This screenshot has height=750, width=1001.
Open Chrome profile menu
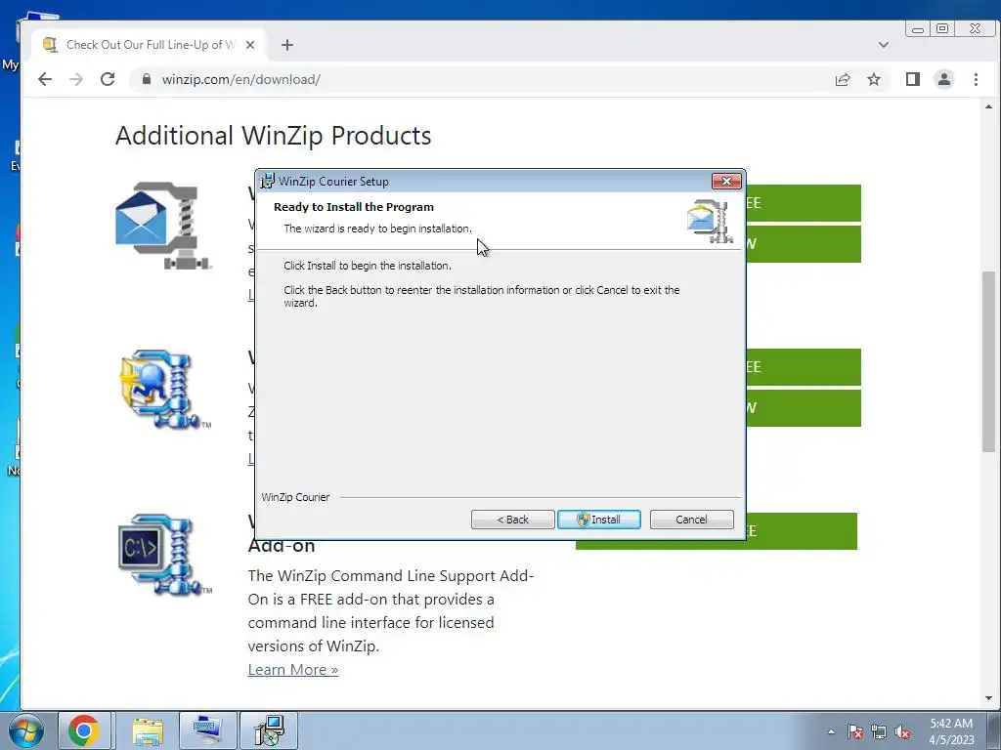point(944,79)
